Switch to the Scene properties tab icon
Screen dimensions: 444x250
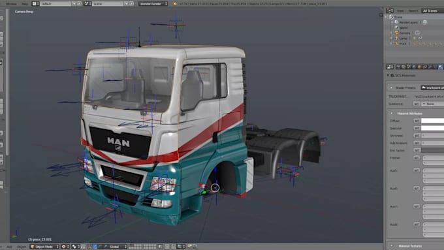coord(409,67)
